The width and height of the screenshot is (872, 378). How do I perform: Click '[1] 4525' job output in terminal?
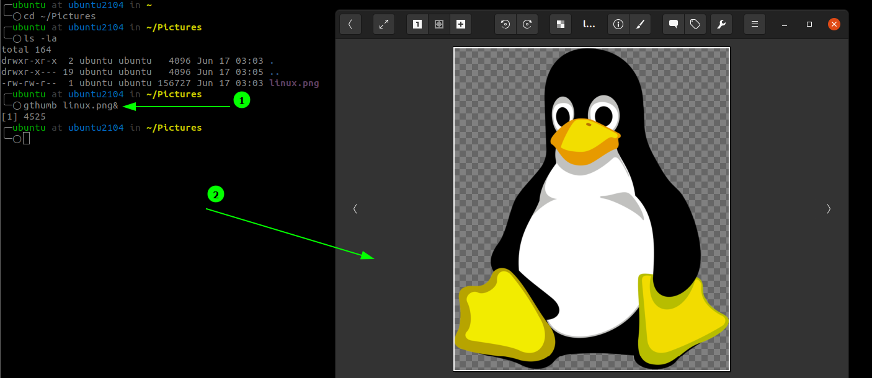24,116
